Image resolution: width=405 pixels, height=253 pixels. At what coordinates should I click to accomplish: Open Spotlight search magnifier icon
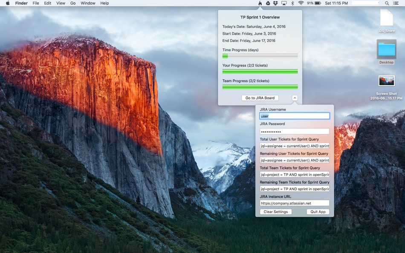click(387, 3)
